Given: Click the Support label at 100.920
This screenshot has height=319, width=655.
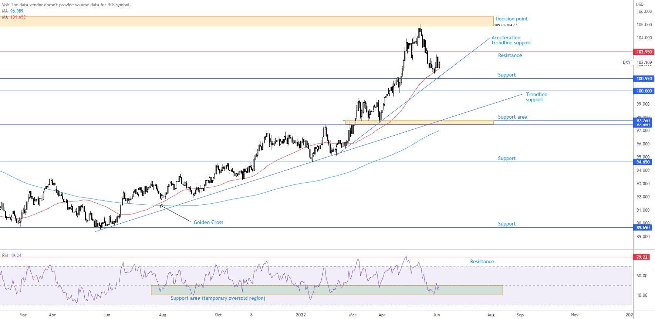Looking at the screenshot, I should [x=507, y=75].
